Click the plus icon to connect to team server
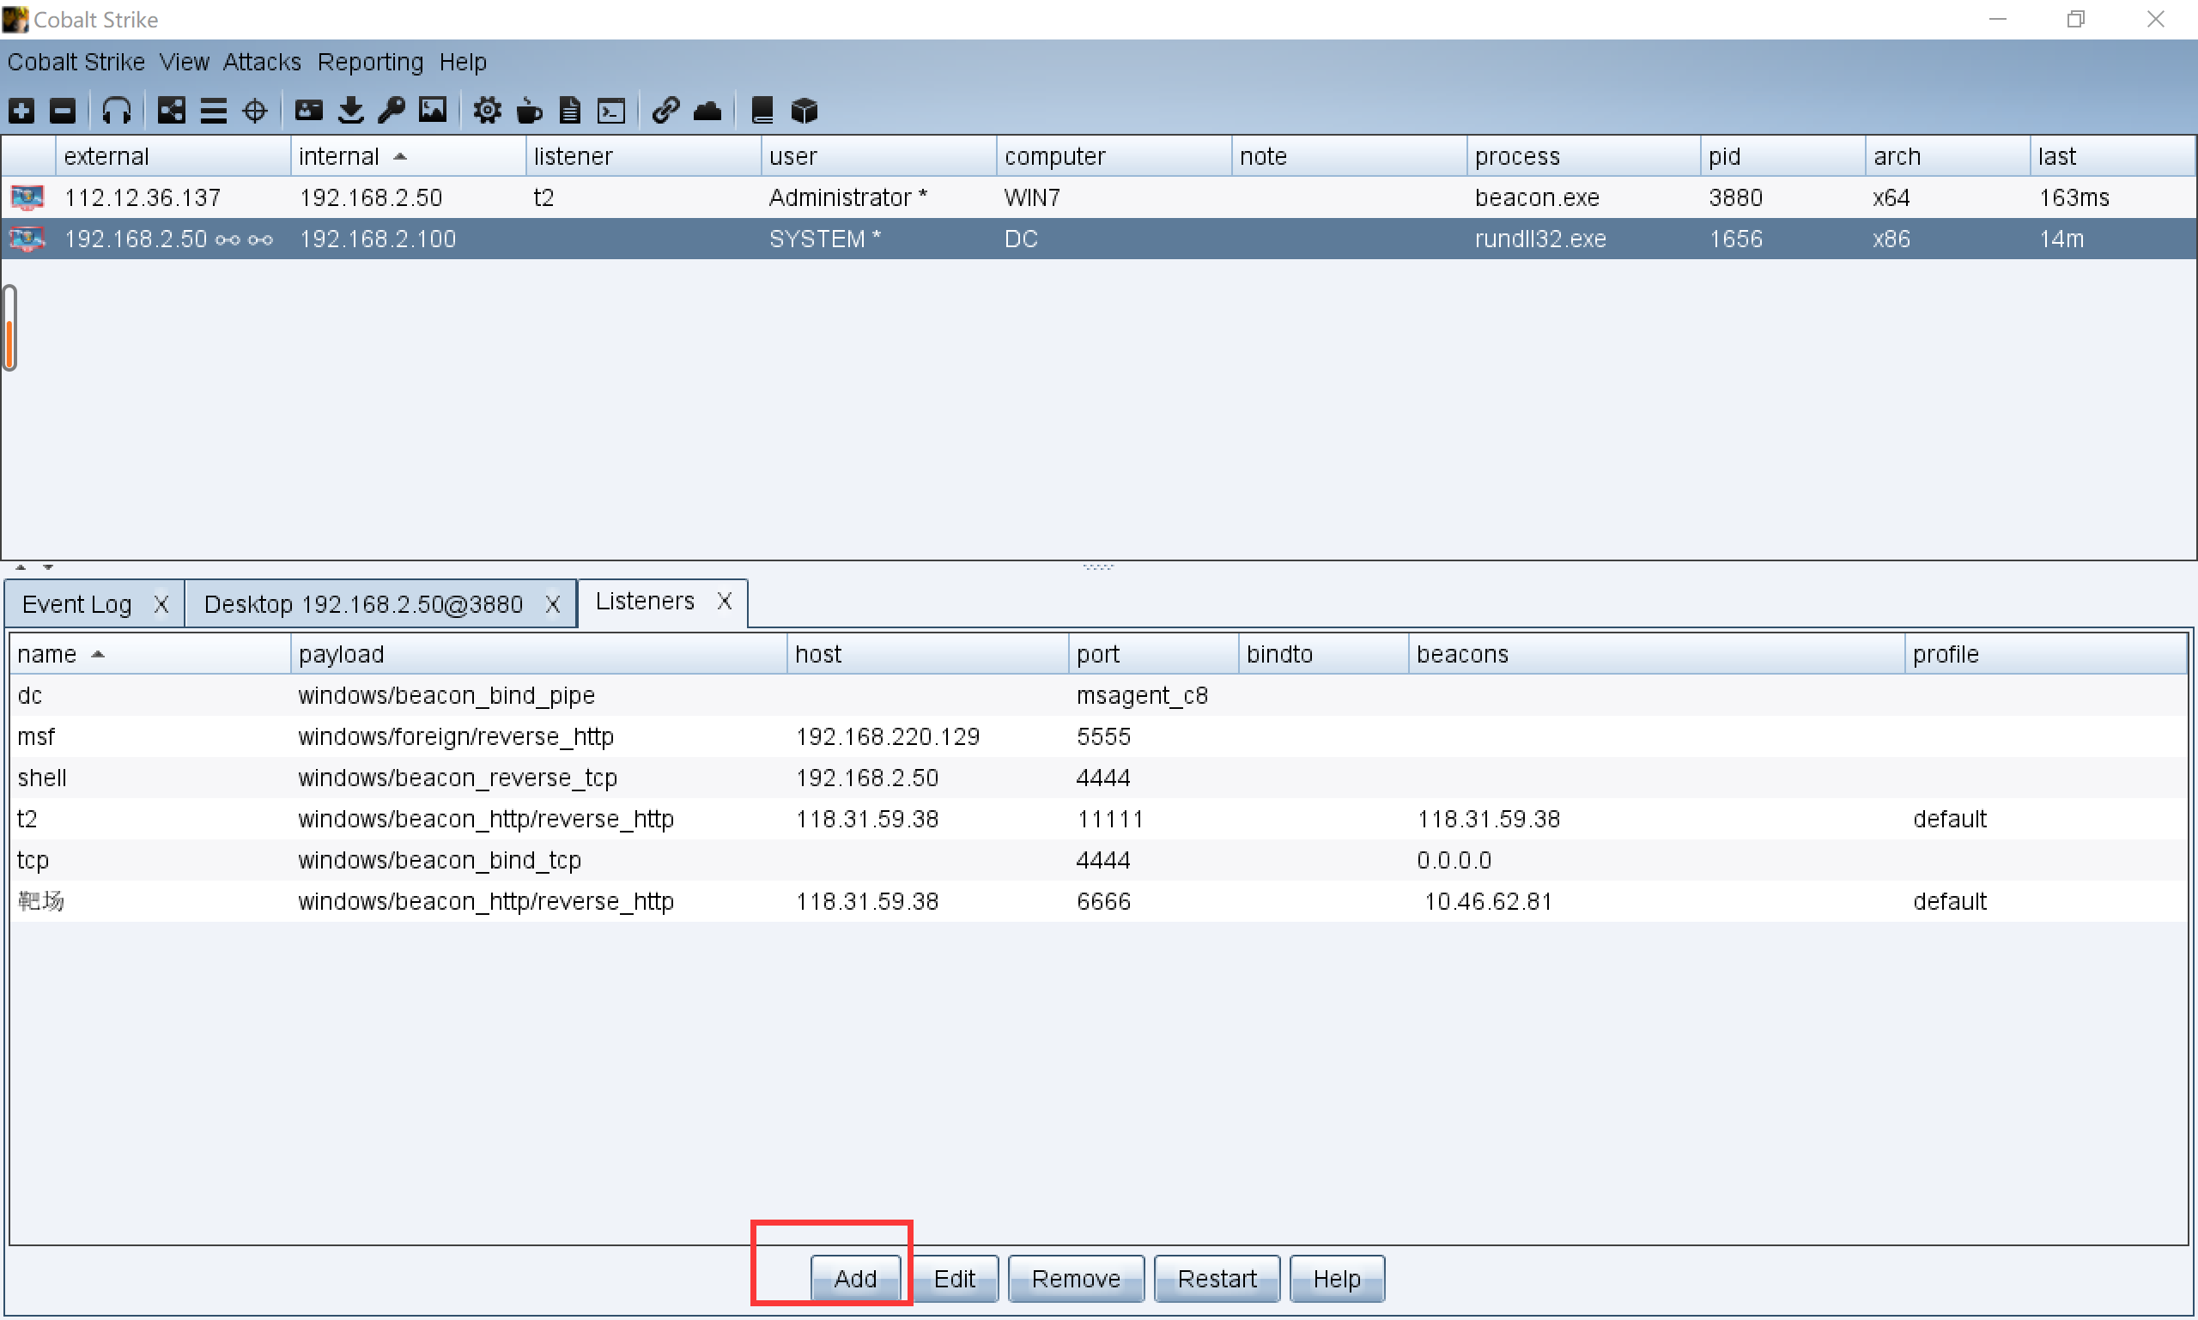Viewport: 2198px width, 1320px height. (x=21, y=111)
